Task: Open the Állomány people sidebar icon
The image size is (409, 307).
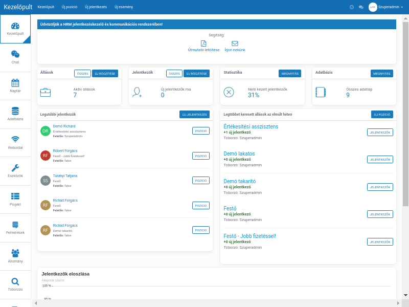Action: click(x=15, y=253)
